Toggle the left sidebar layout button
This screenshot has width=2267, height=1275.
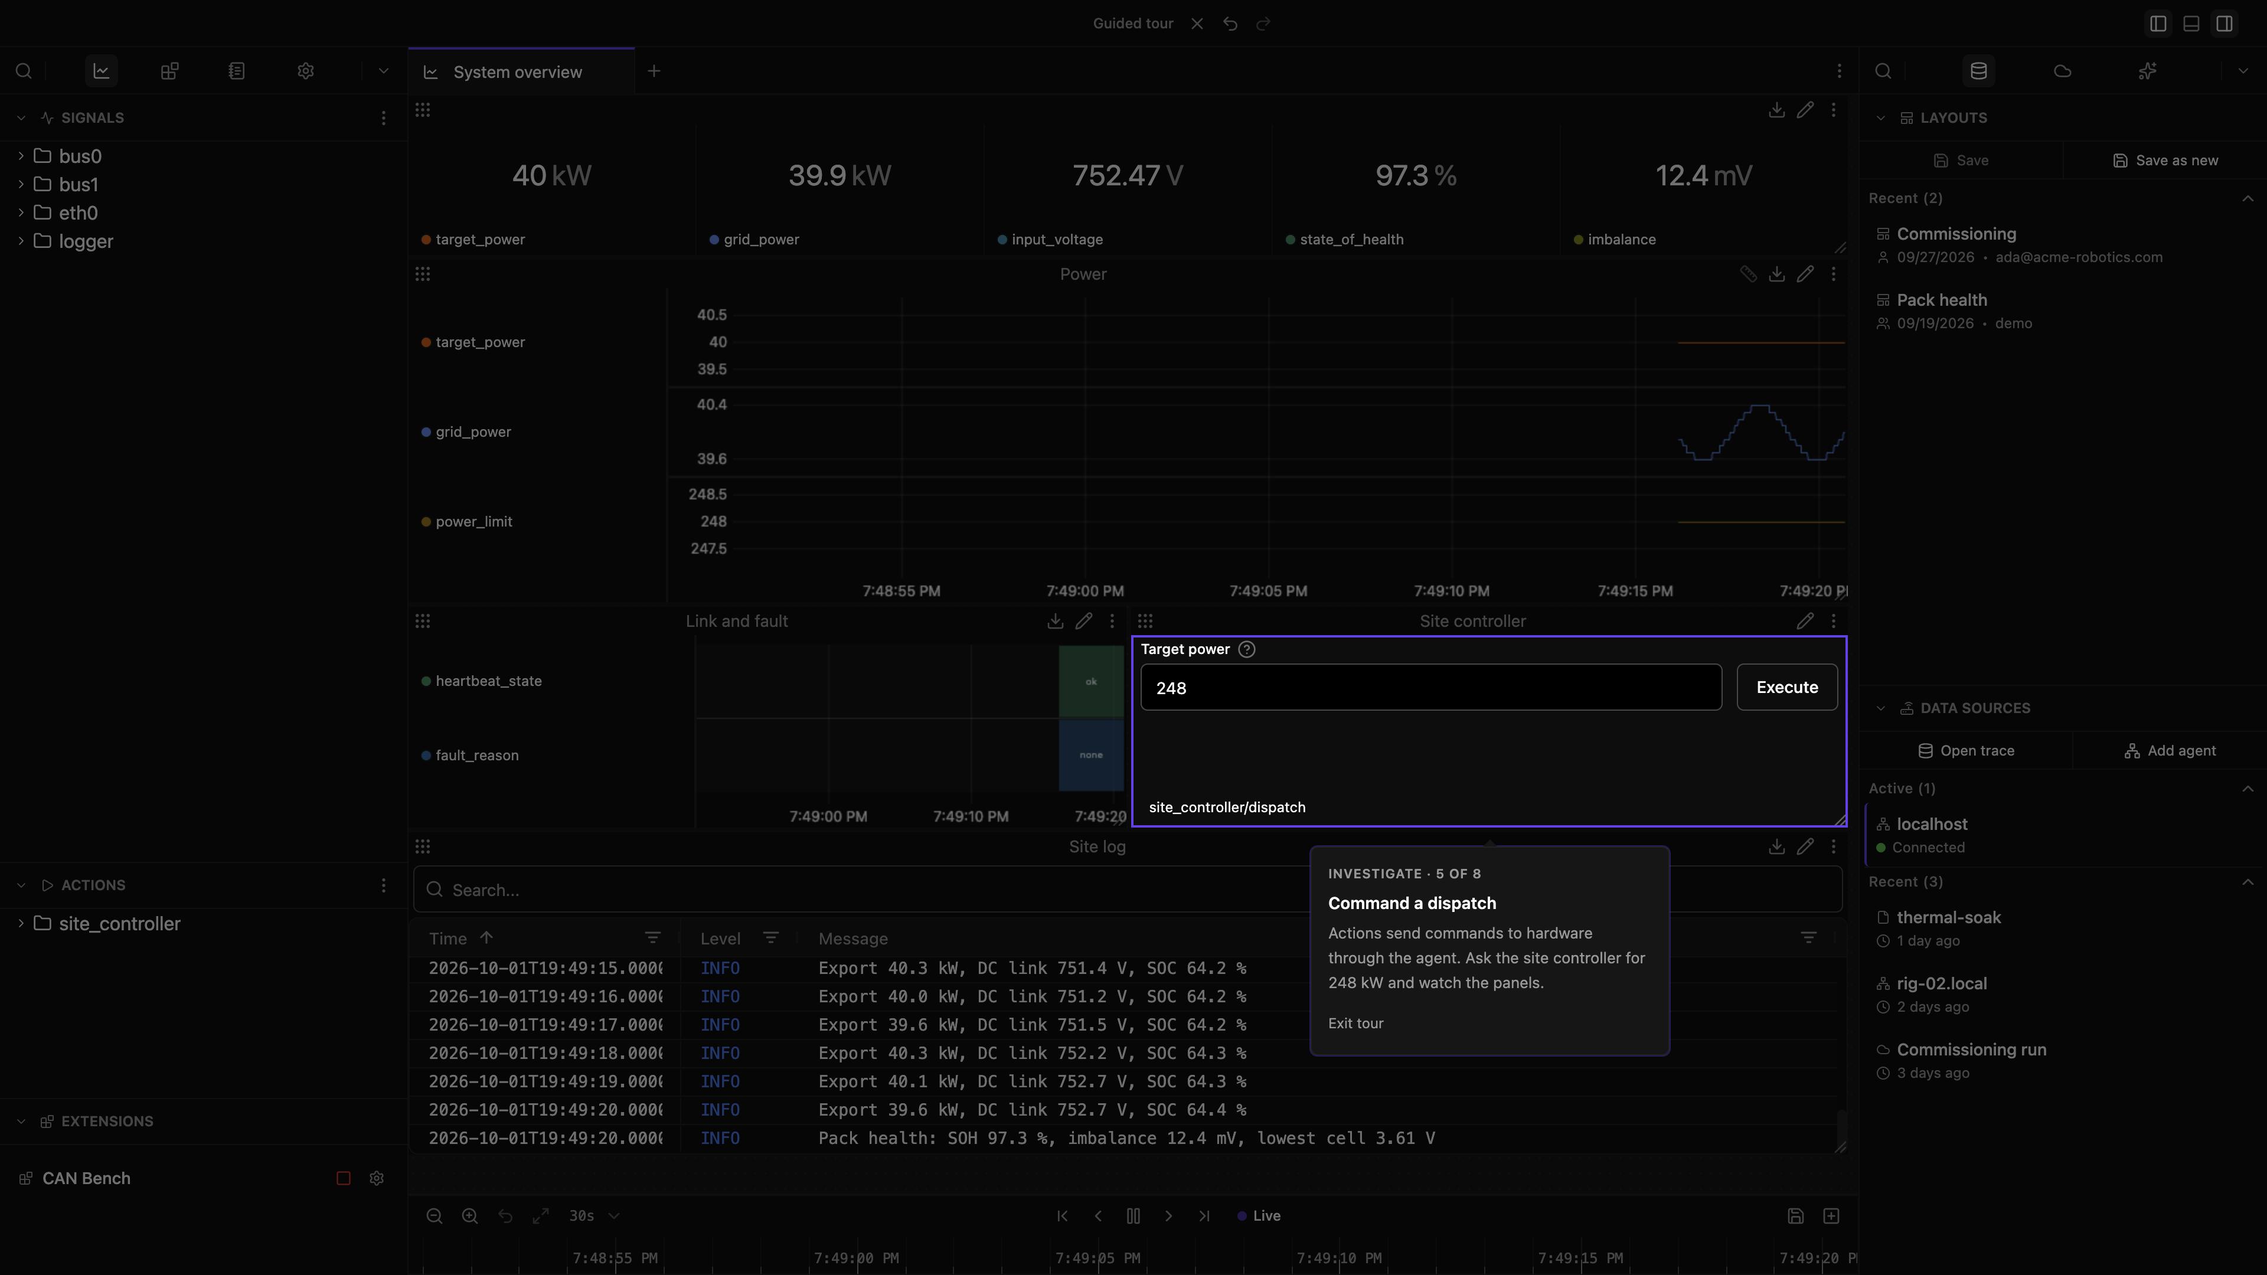(2158, 24)
